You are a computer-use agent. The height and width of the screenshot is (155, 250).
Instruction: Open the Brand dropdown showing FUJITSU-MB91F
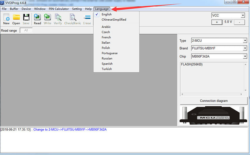pos(245,48)
